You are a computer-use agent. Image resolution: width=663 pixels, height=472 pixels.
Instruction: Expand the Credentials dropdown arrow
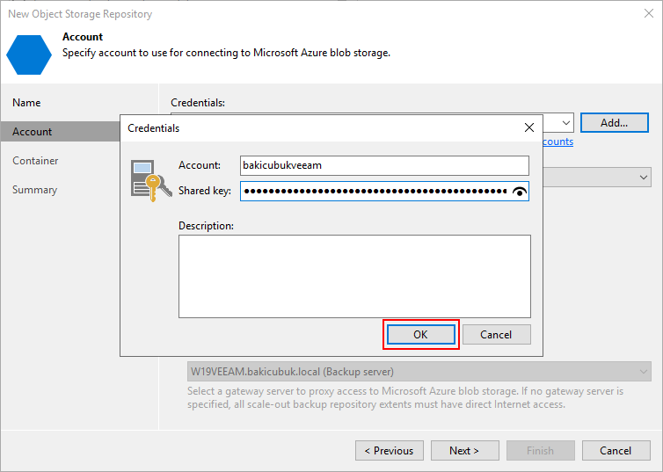565,123
